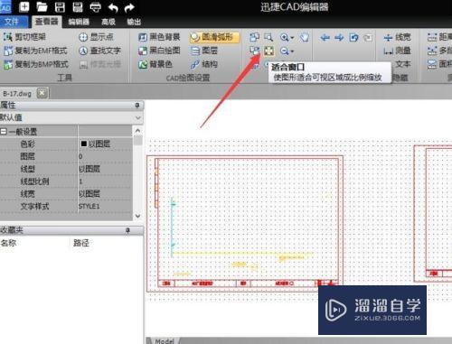Click the Zoom Out magnifier icon
The image size is (452, 344).
pyautogui.click(x=284, y=51)
